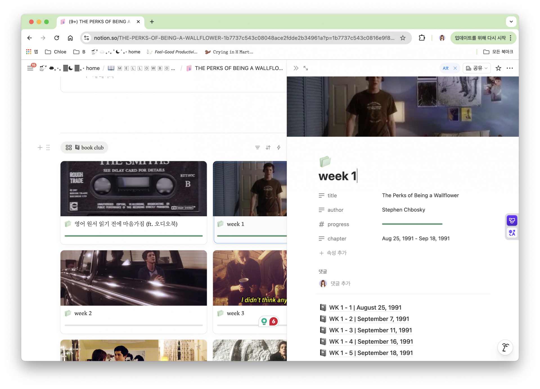Viewport: 540px width, 389px height.
Task: Open the B bookmarks folder
Action: pyautogui.click(x=79, y=52)
